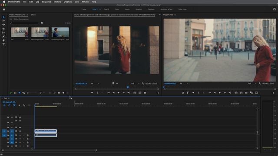Click the timeline horizontal zoom scrollbar handle

[96, 150]
